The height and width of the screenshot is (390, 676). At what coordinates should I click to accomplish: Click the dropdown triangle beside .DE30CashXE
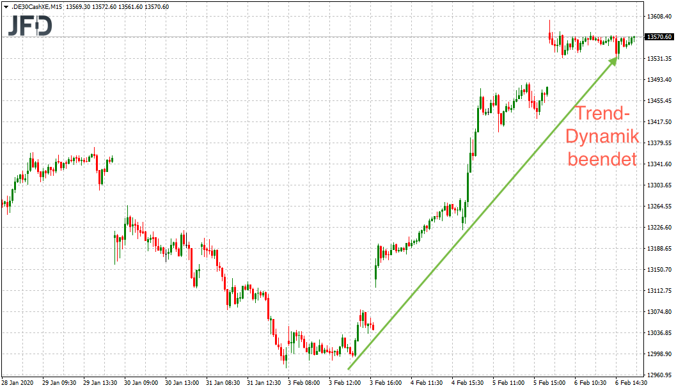point(6,7)
